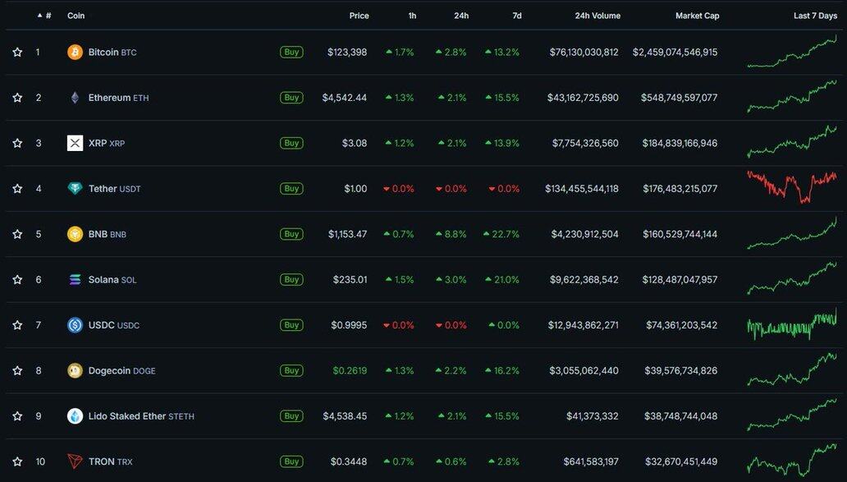Click the BNB logo icon

click(x=75, y=234)
